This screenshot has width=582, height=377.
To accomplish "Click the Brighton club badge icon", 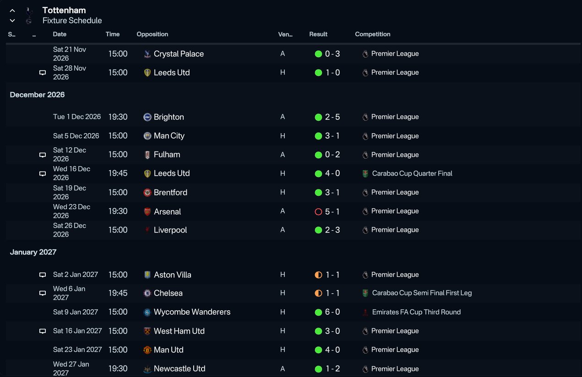I will [147, 117].
